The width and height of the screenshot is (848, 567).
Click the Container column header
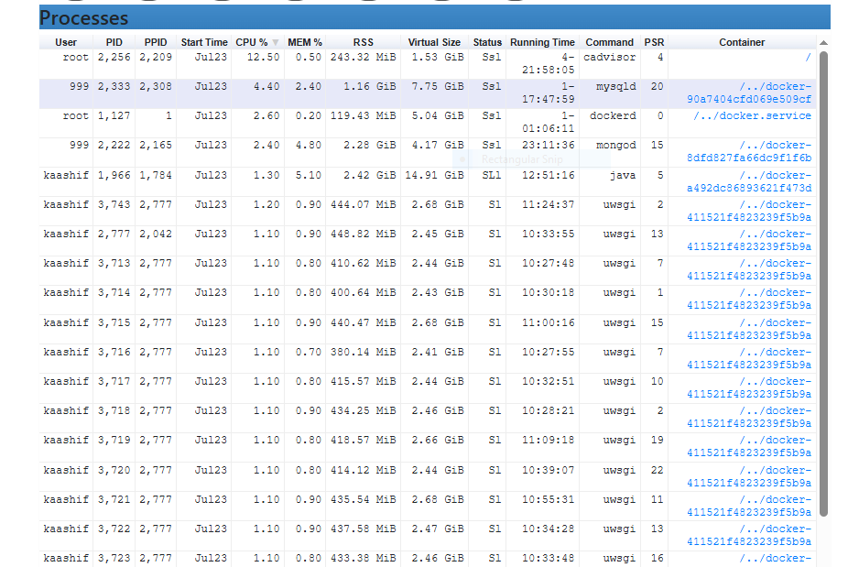pyautogui.click(x=742, y=42)
